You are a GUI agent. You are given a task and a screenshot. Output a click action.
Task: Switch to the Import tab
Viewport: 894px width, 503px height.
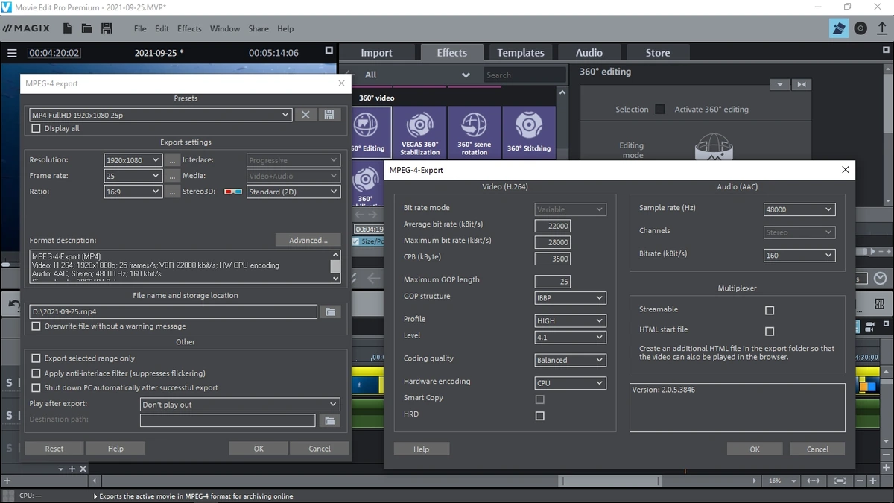tap(376, 53)
